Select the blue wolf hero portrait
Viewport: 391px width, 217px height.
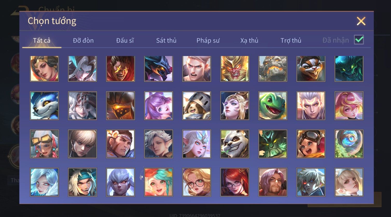44,106
